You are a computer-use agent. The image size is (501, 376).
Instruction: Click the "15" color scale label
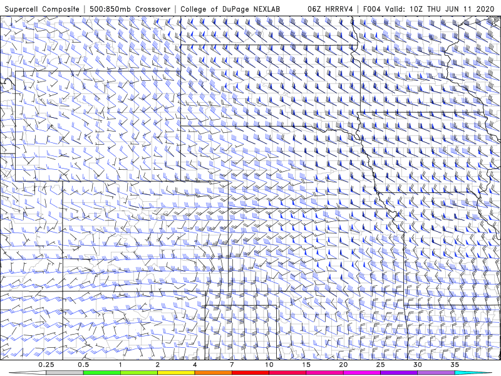point(306,365)
